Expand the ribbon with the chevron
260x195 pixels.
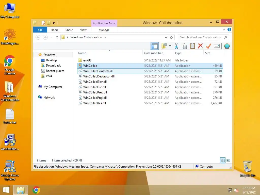pyautogui.click(x=223, y=30)
